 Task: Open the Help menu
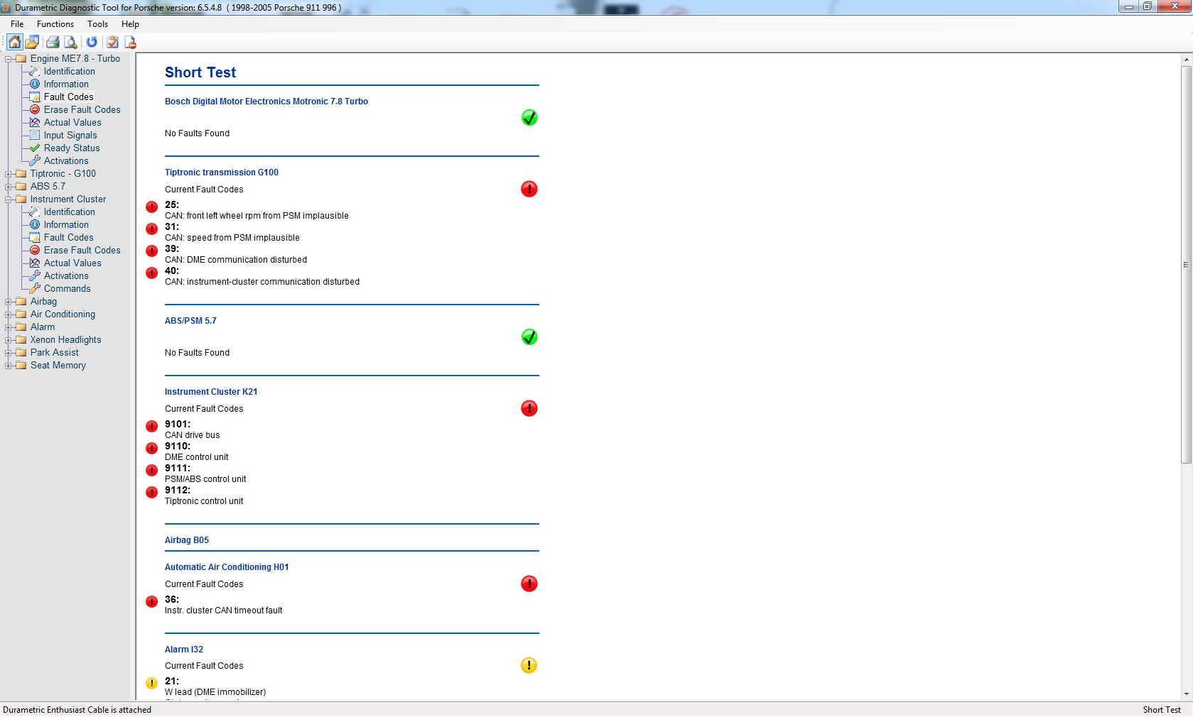click(x=130, y=24)
